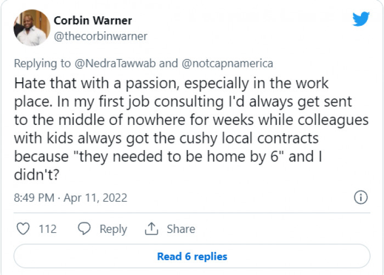This screenshot has height=275, width=384.
Task: Click the 8:49 PM time text
Action: (33, 198)
